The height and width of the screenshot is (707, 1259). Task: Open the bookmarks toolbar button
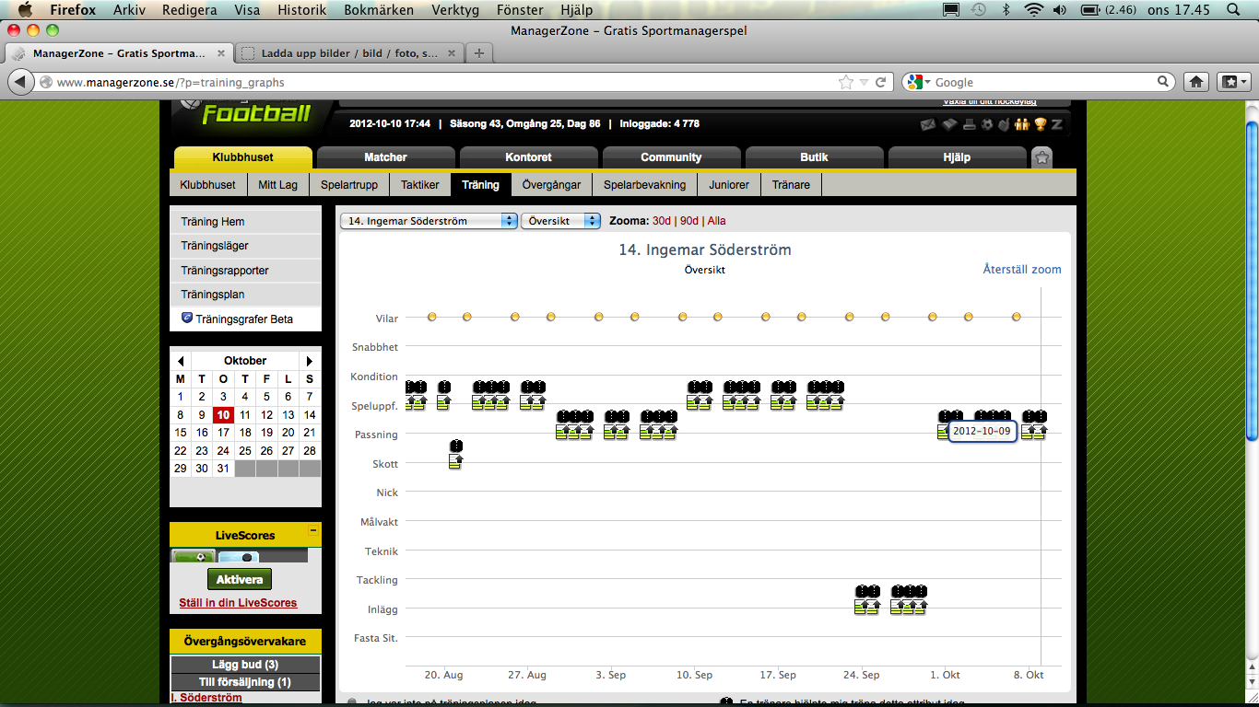click(1233, 82)
